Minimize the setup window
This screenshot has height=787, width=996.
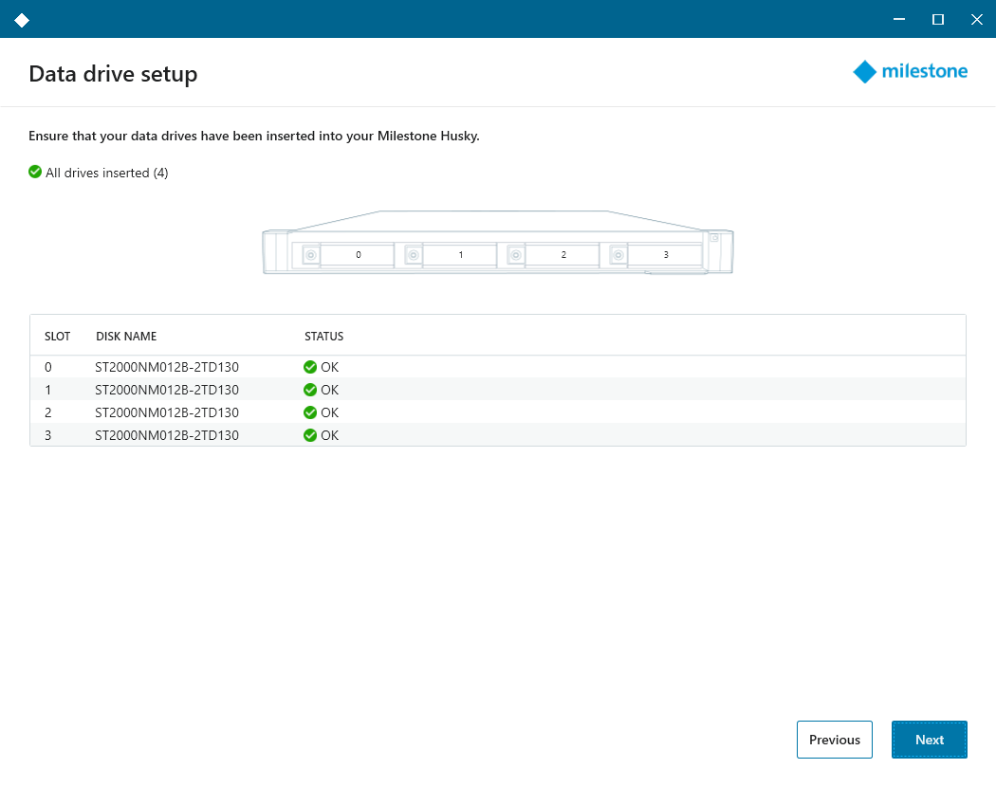tap(898, 19)
